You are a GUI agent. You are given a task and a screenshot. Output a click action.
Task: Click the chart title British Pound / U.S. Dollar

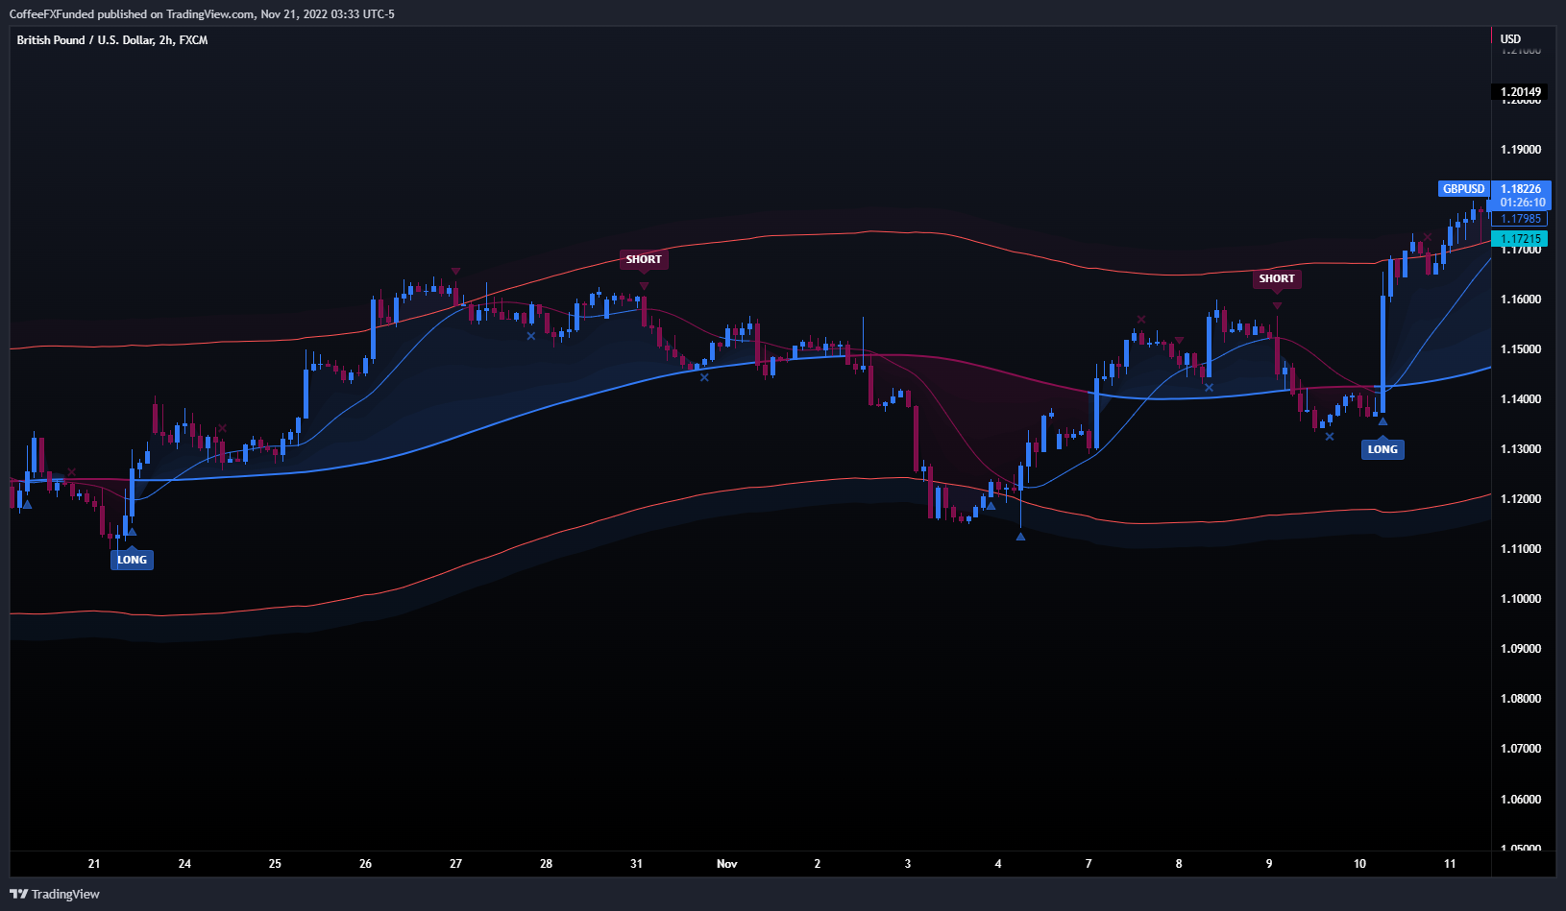click(112, 40)
